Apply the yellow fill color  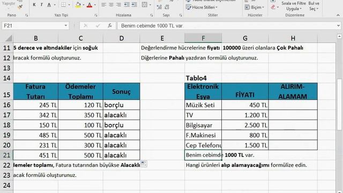78,5
